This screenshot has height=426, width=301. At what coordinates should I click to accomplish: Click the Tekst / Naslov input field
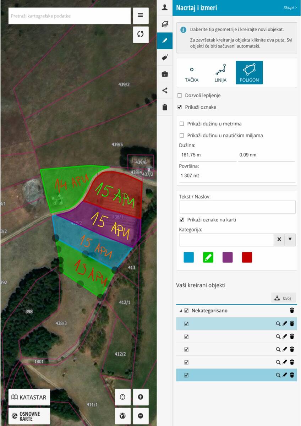click(x=237, y=207)
